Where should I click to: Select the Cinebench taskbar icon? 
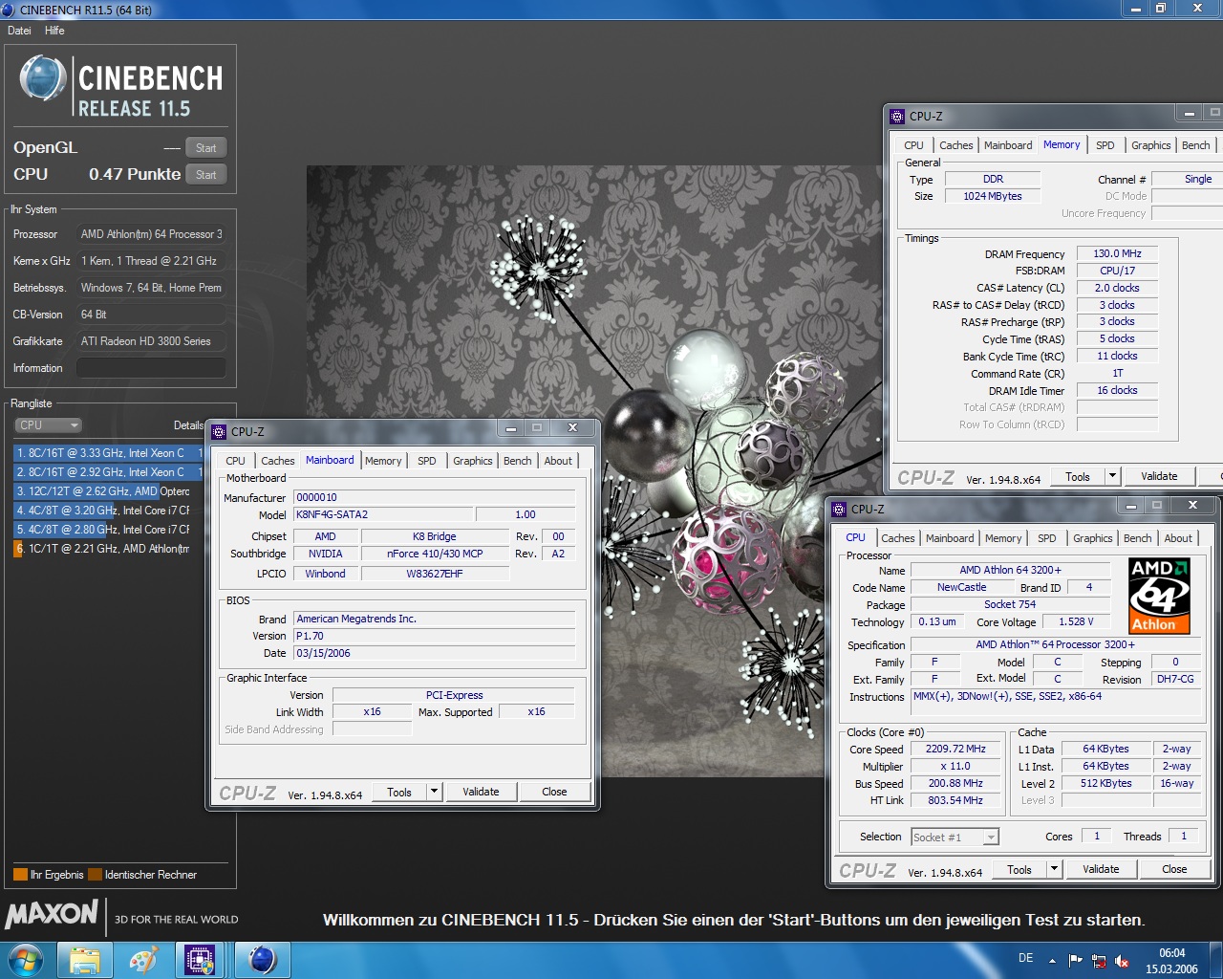pos(262,960)
